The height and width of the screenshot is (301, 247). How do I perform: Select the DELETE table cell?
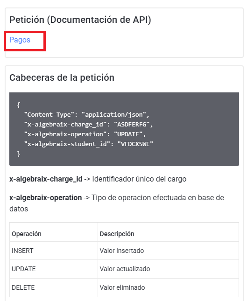(54, 287)
